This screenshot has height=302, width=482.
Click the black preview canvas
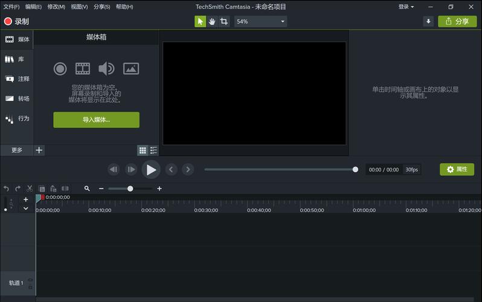(254, 93)
